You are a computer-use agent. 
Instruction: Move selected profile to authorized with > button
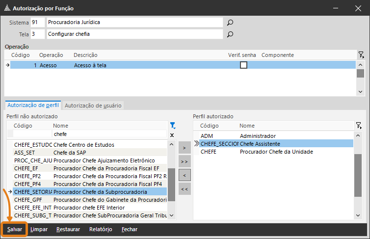coord(185,147)
